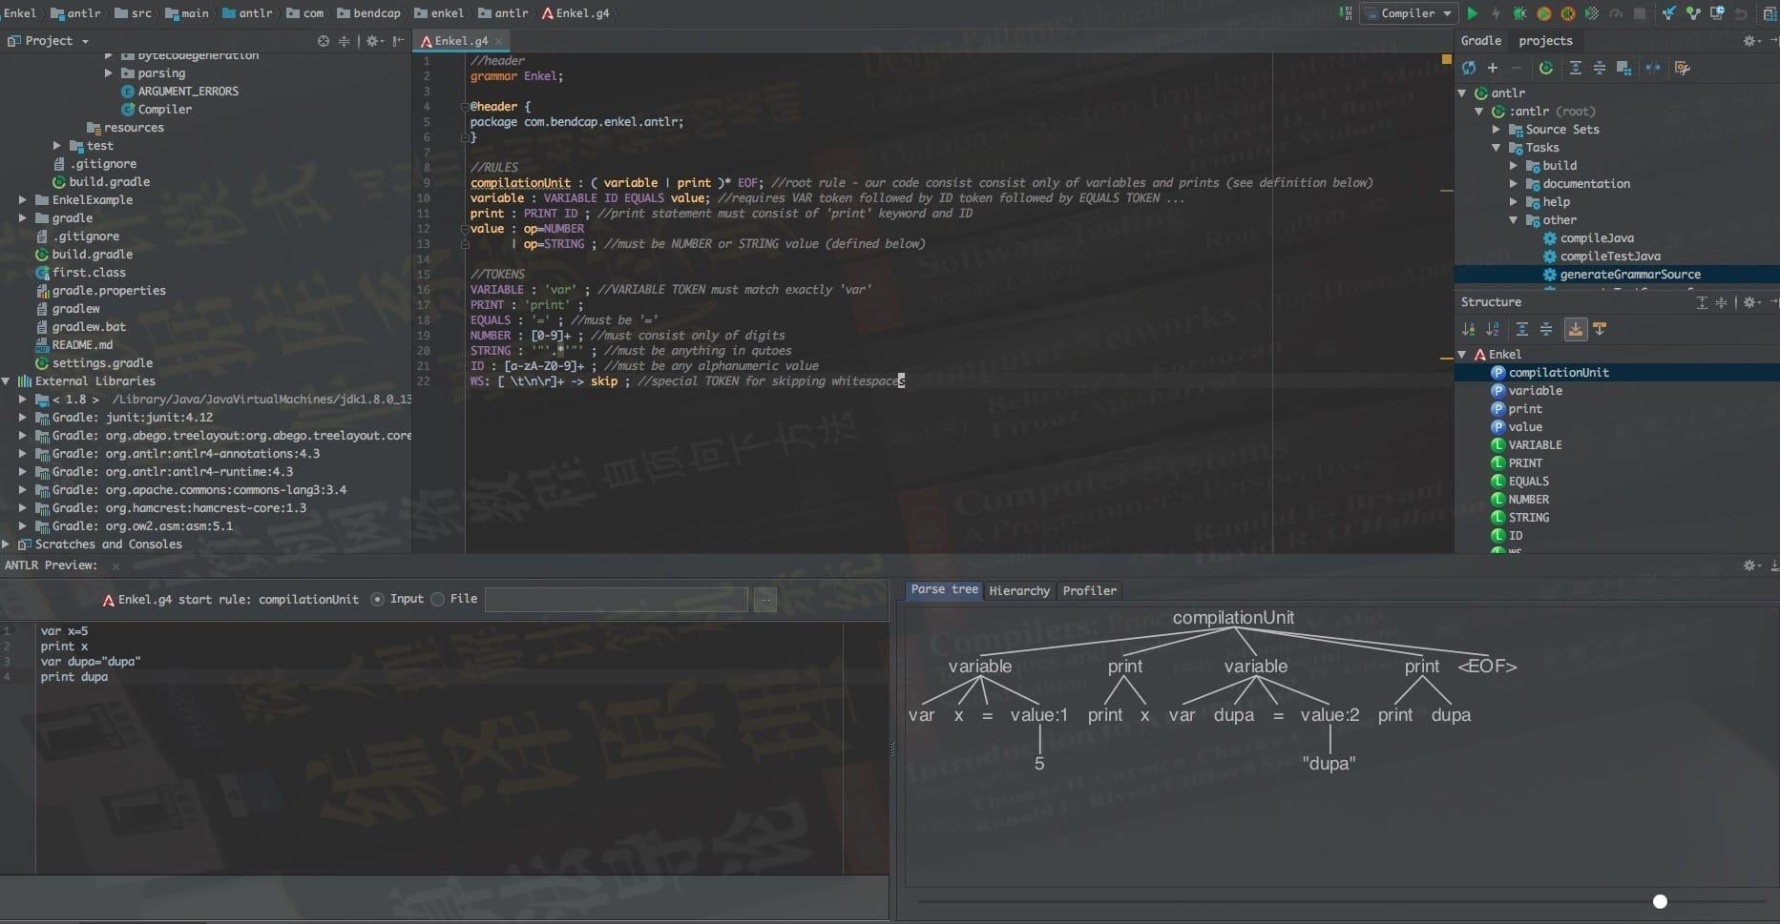Click the Gradle tool window title tab
Screen dimensions: 1780x924
[x=1481, y=41]
